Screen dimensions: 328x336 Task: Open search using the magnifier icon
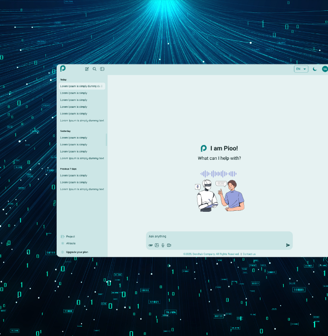click(94, 69)
